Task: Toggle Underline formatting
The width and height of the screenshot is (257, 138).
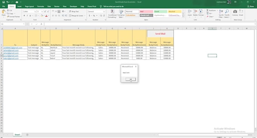Action: click(30, 16)
